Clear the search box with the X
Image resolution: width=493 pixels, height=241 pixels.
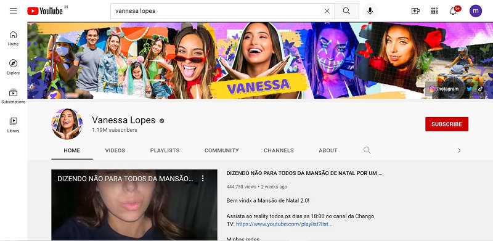tap(327, 11)
